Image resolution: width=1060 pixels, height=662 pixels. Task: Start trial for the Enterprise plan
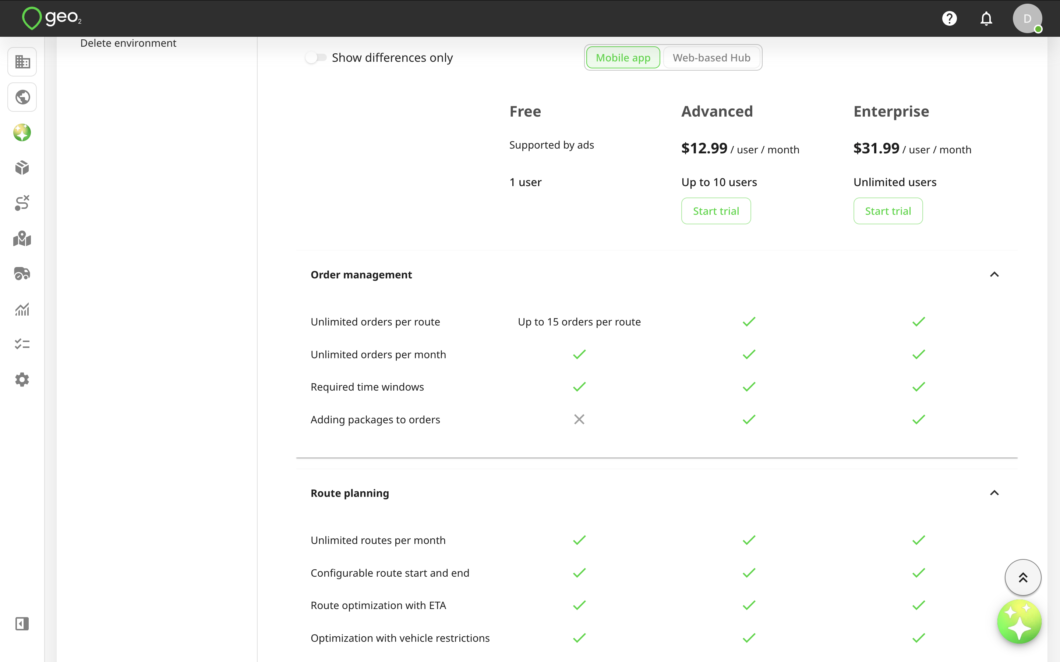(888, 211)
